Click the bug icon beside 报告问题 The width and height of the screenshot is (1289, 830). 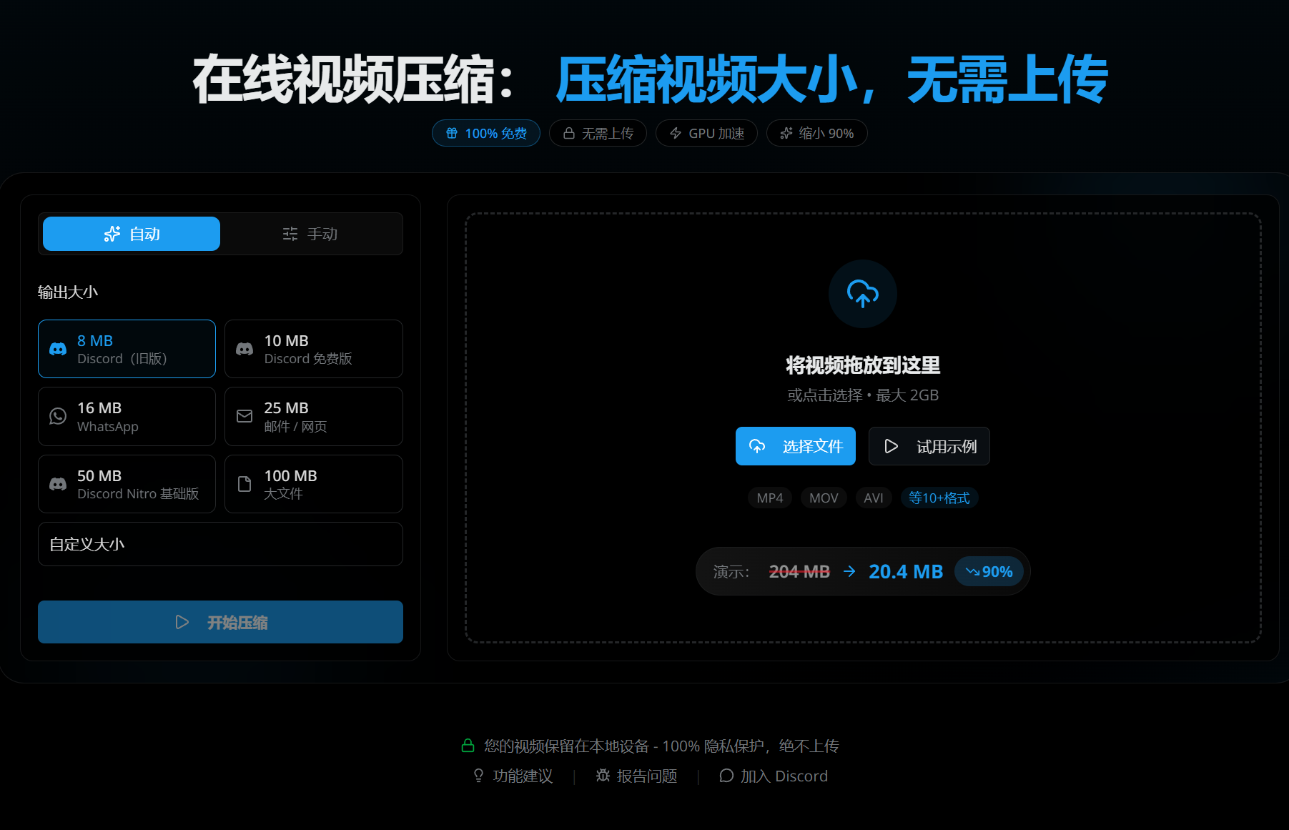[603, 776]
